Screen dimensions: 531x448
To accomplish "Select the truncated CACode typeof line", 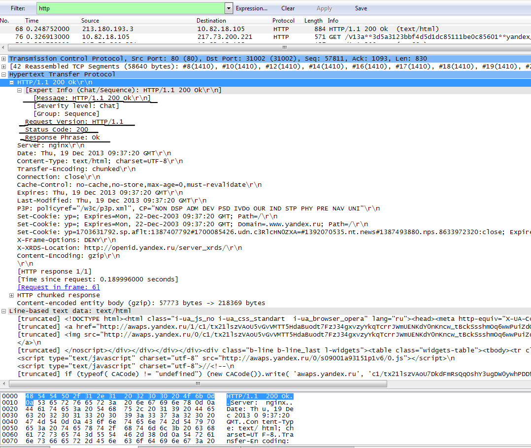I will click(274, 374).
